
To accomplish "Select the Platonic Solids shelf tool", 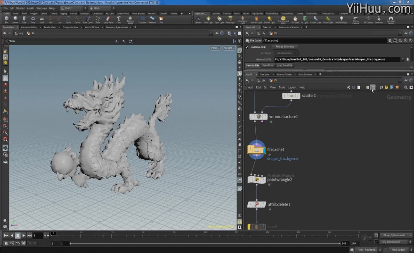I will pyautogui.click(x=130, y=20).
